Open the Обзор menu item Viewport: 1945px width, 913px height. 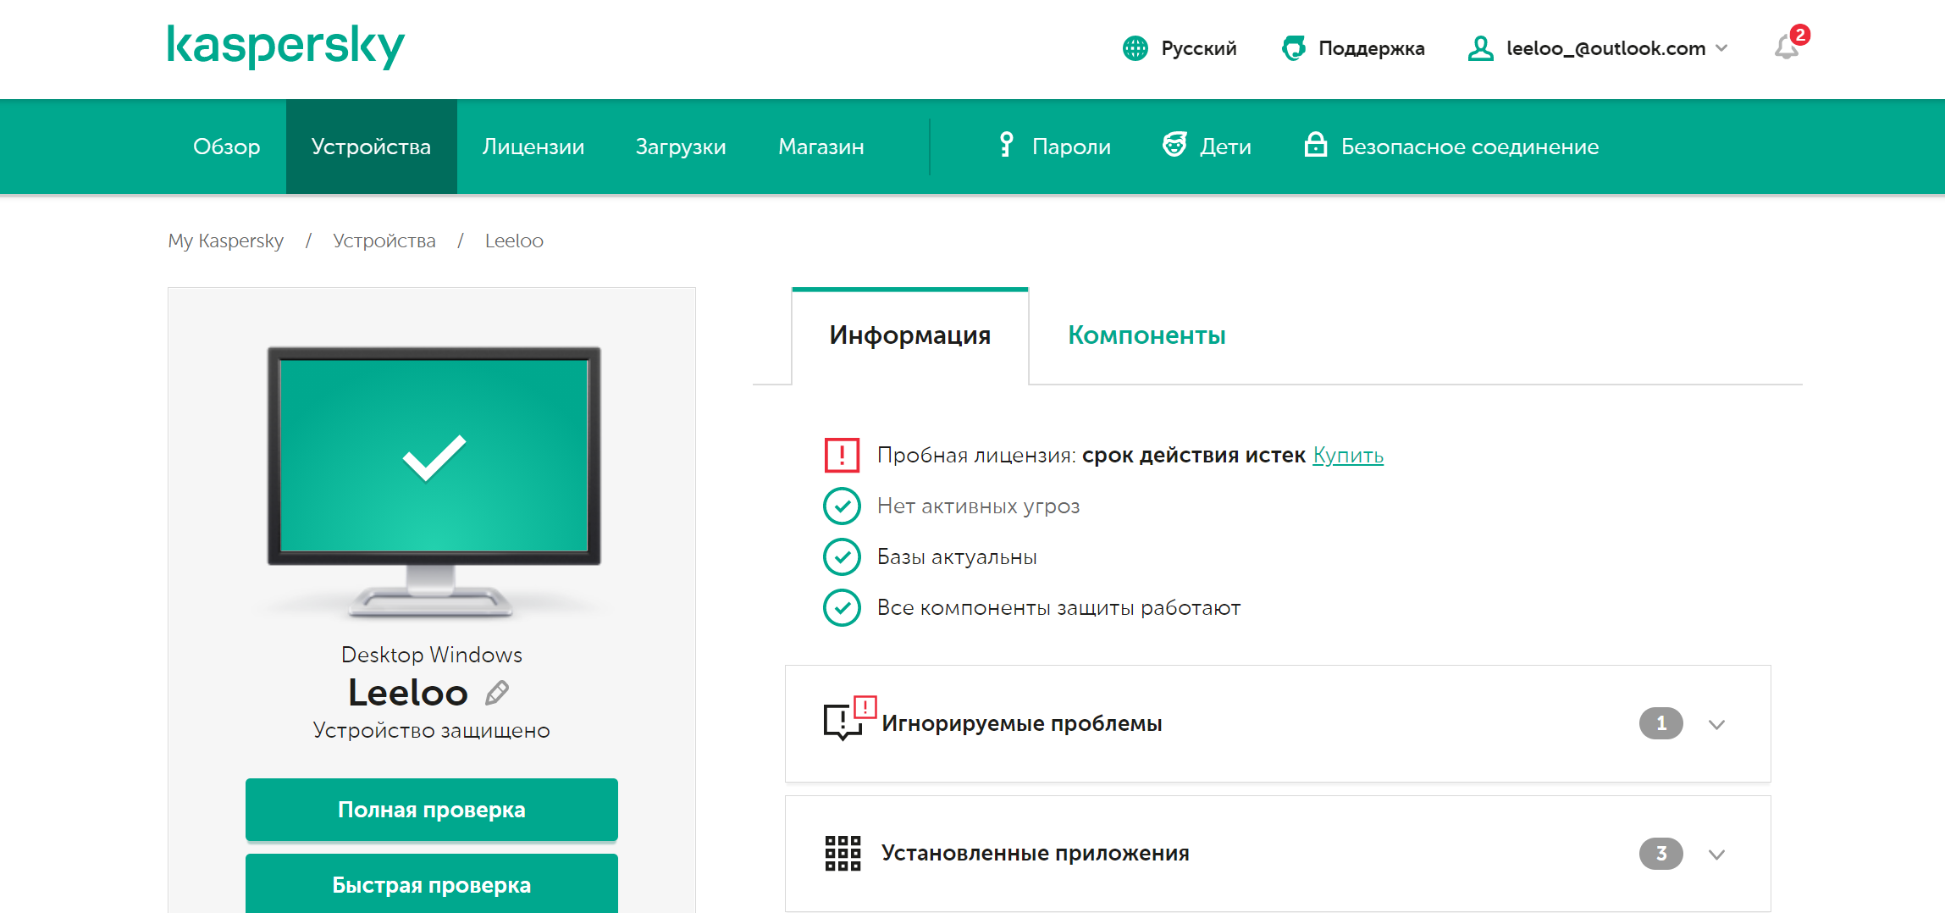(227, 147)
